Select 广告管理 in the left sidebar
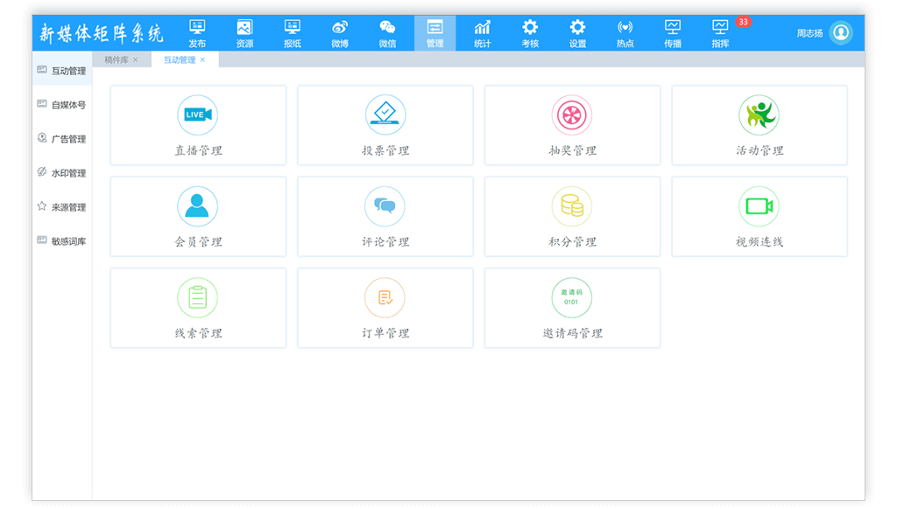This screenshot has height=508, width=897. (x=62, y=139)
